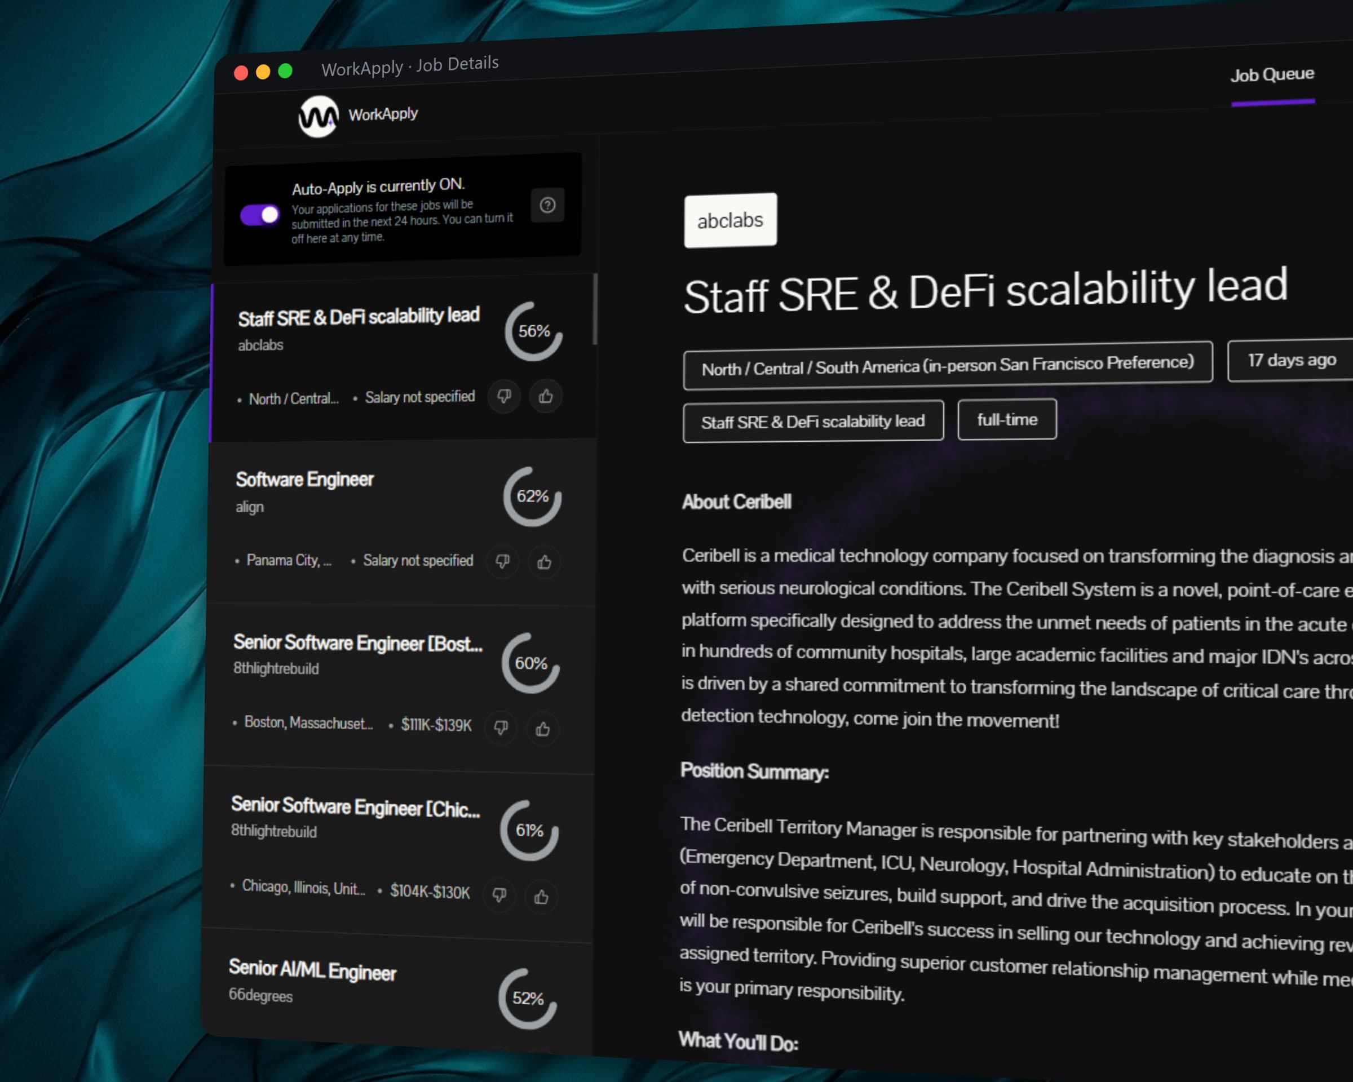Open the Auto-Apply help question icon
This screenshot has height=1082, width=1353.
(x=547, y=205)
